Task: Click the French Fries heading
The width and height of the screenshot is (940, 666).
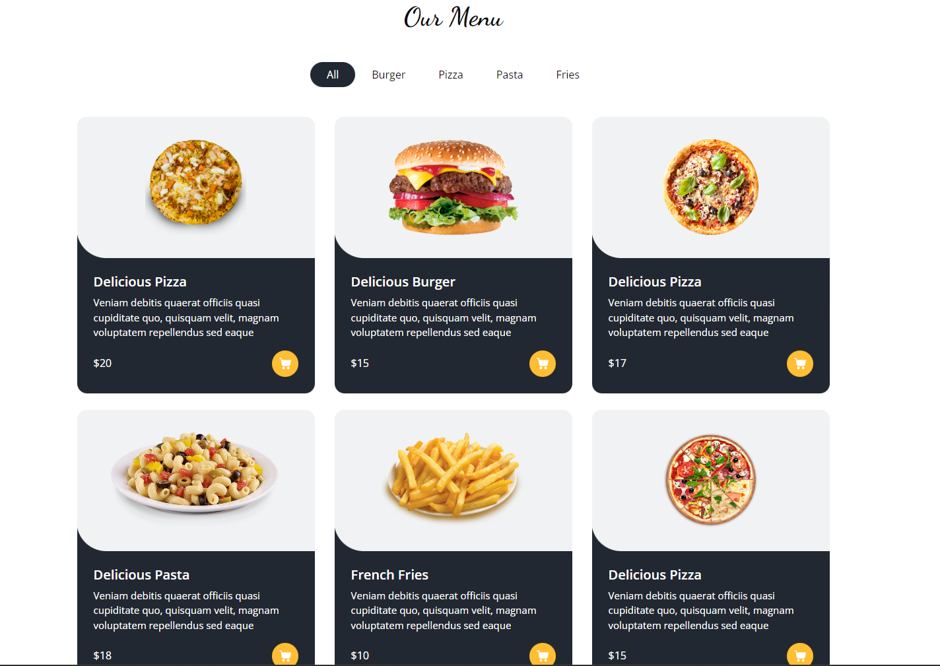Action: 389,575
